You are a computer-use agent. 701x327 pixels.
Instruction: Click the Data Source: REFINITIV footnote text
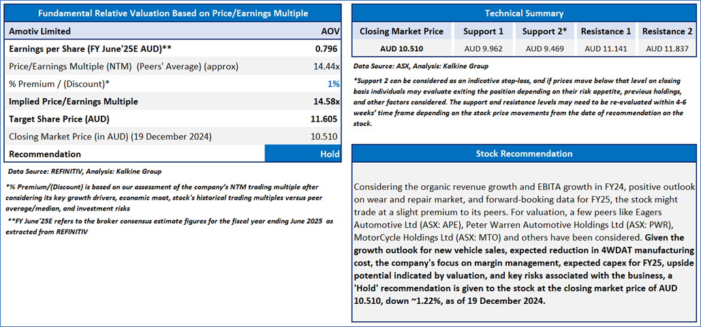point(84,171)
